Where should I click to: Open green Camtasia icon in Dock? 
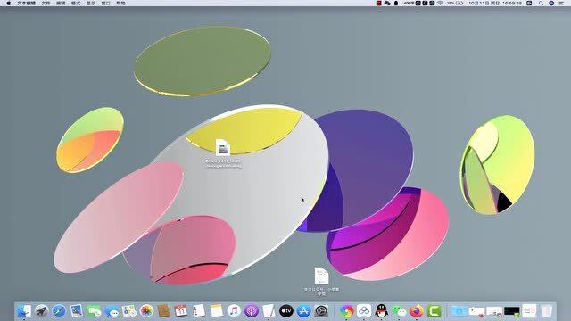click(434, 311)
